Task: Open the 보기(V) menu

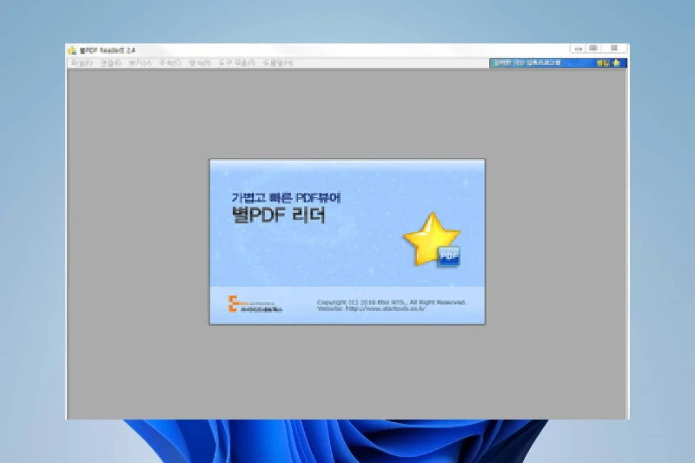Action: click(140, 63)
